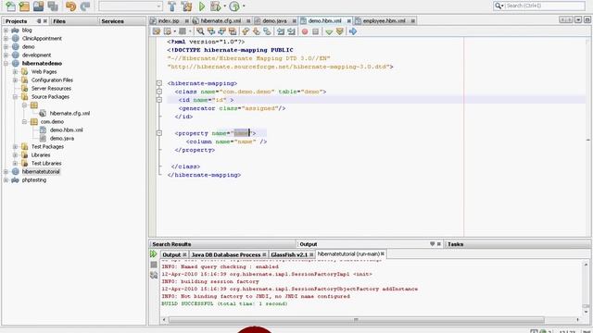Click the BUILD SUCCESSFUL output line
Image resolution: width=593 pixels, height=333 pixels.
tap(224, 303)
